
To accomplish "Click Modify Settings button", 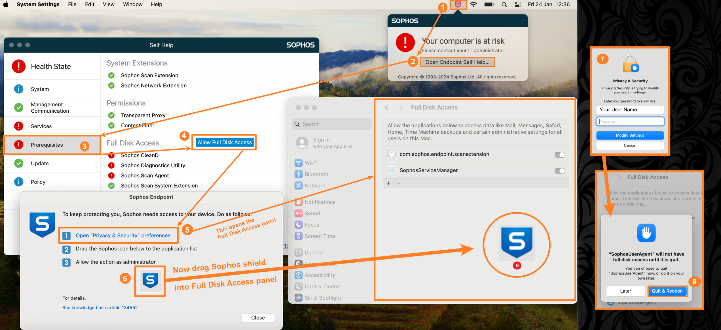I will pyautogui.click(x=630, y=135).
